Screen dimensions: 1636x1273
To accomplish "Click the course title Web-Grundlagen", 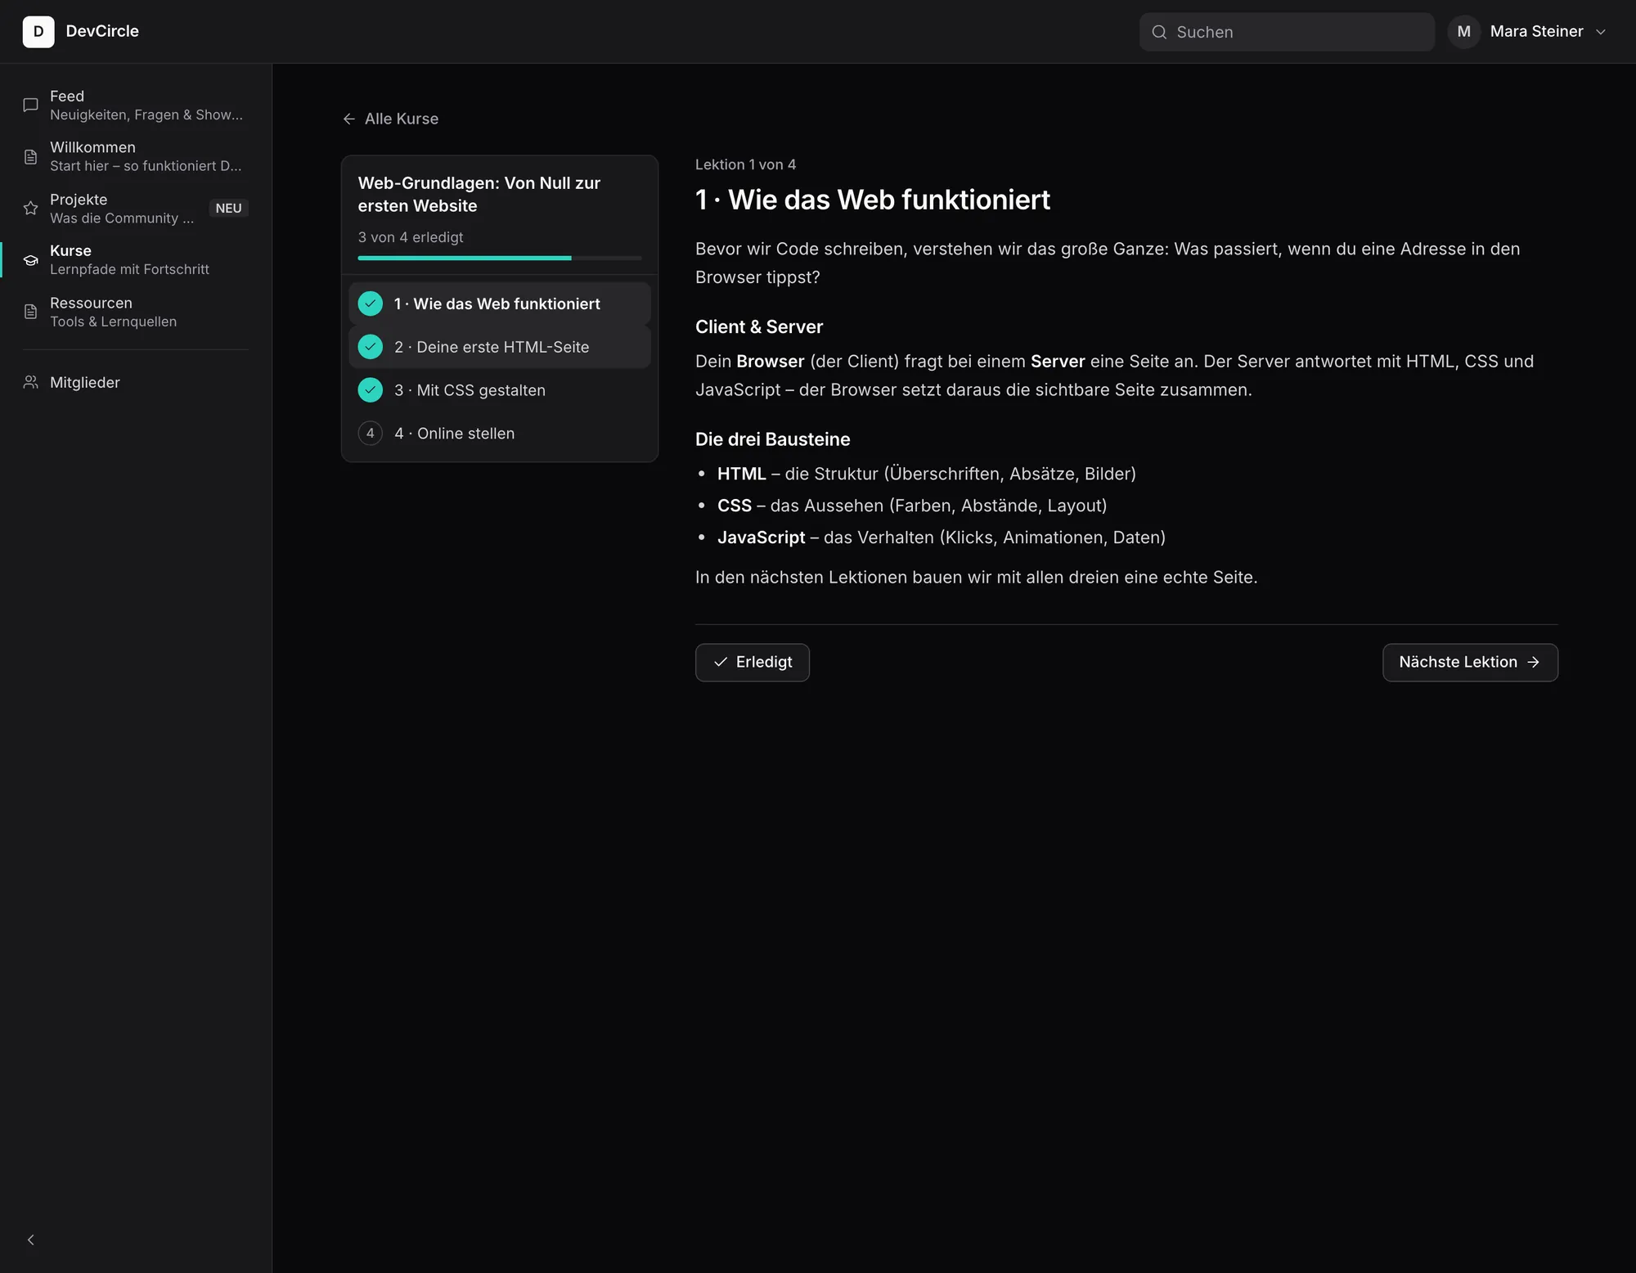I will click(x=479, y=195).
